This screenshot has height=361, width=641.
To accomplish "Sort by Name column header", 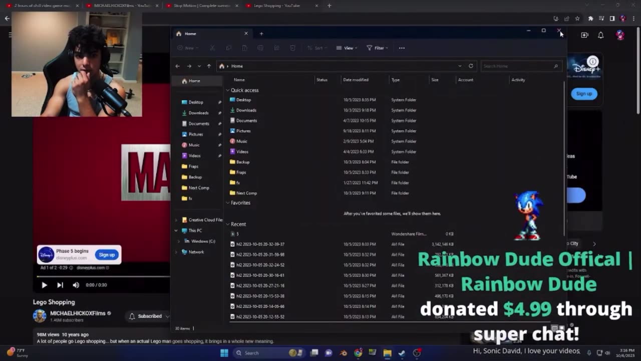I will [x=239, y=80].
